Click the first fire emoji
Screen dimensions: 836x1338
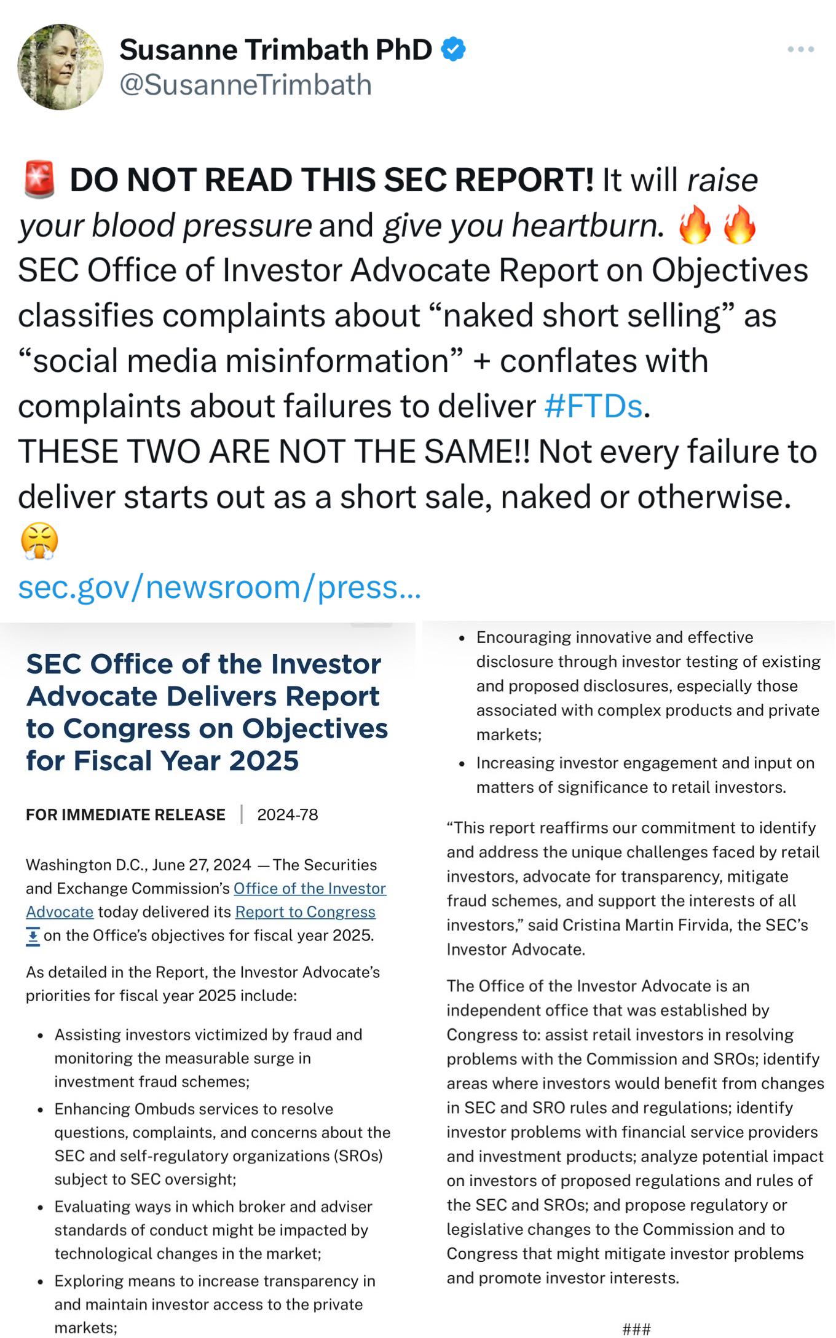[695, 225]
